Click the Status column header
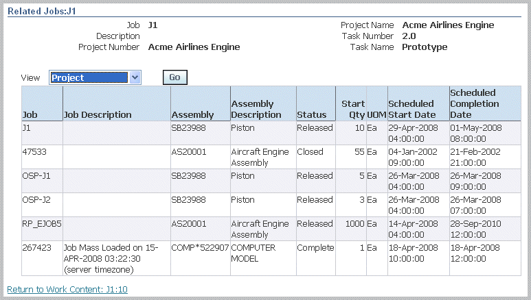 pyautogui.click(x=316, y=103)
